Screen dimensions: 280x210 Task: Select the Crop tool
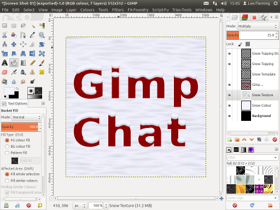[x=32, y=44]
